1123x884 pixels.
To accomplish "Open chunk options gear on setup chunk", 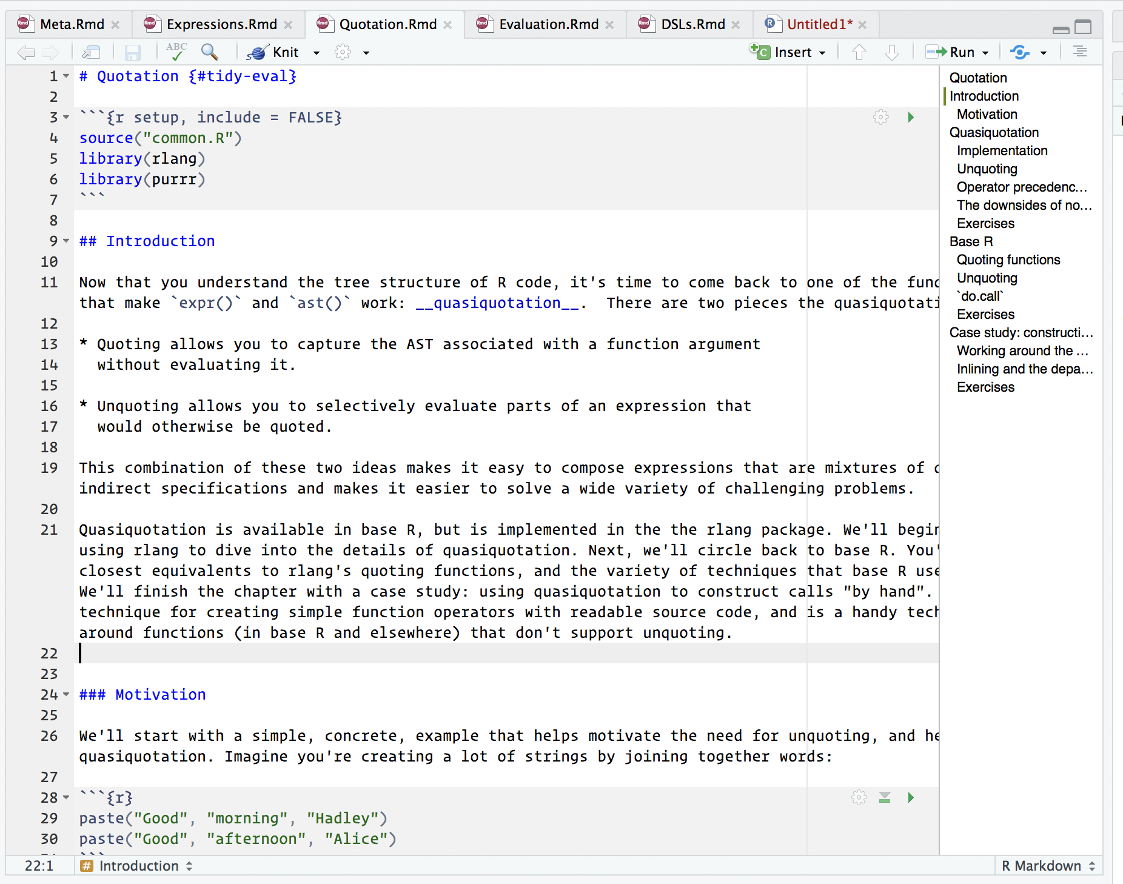I will click(x=880, y=116).
